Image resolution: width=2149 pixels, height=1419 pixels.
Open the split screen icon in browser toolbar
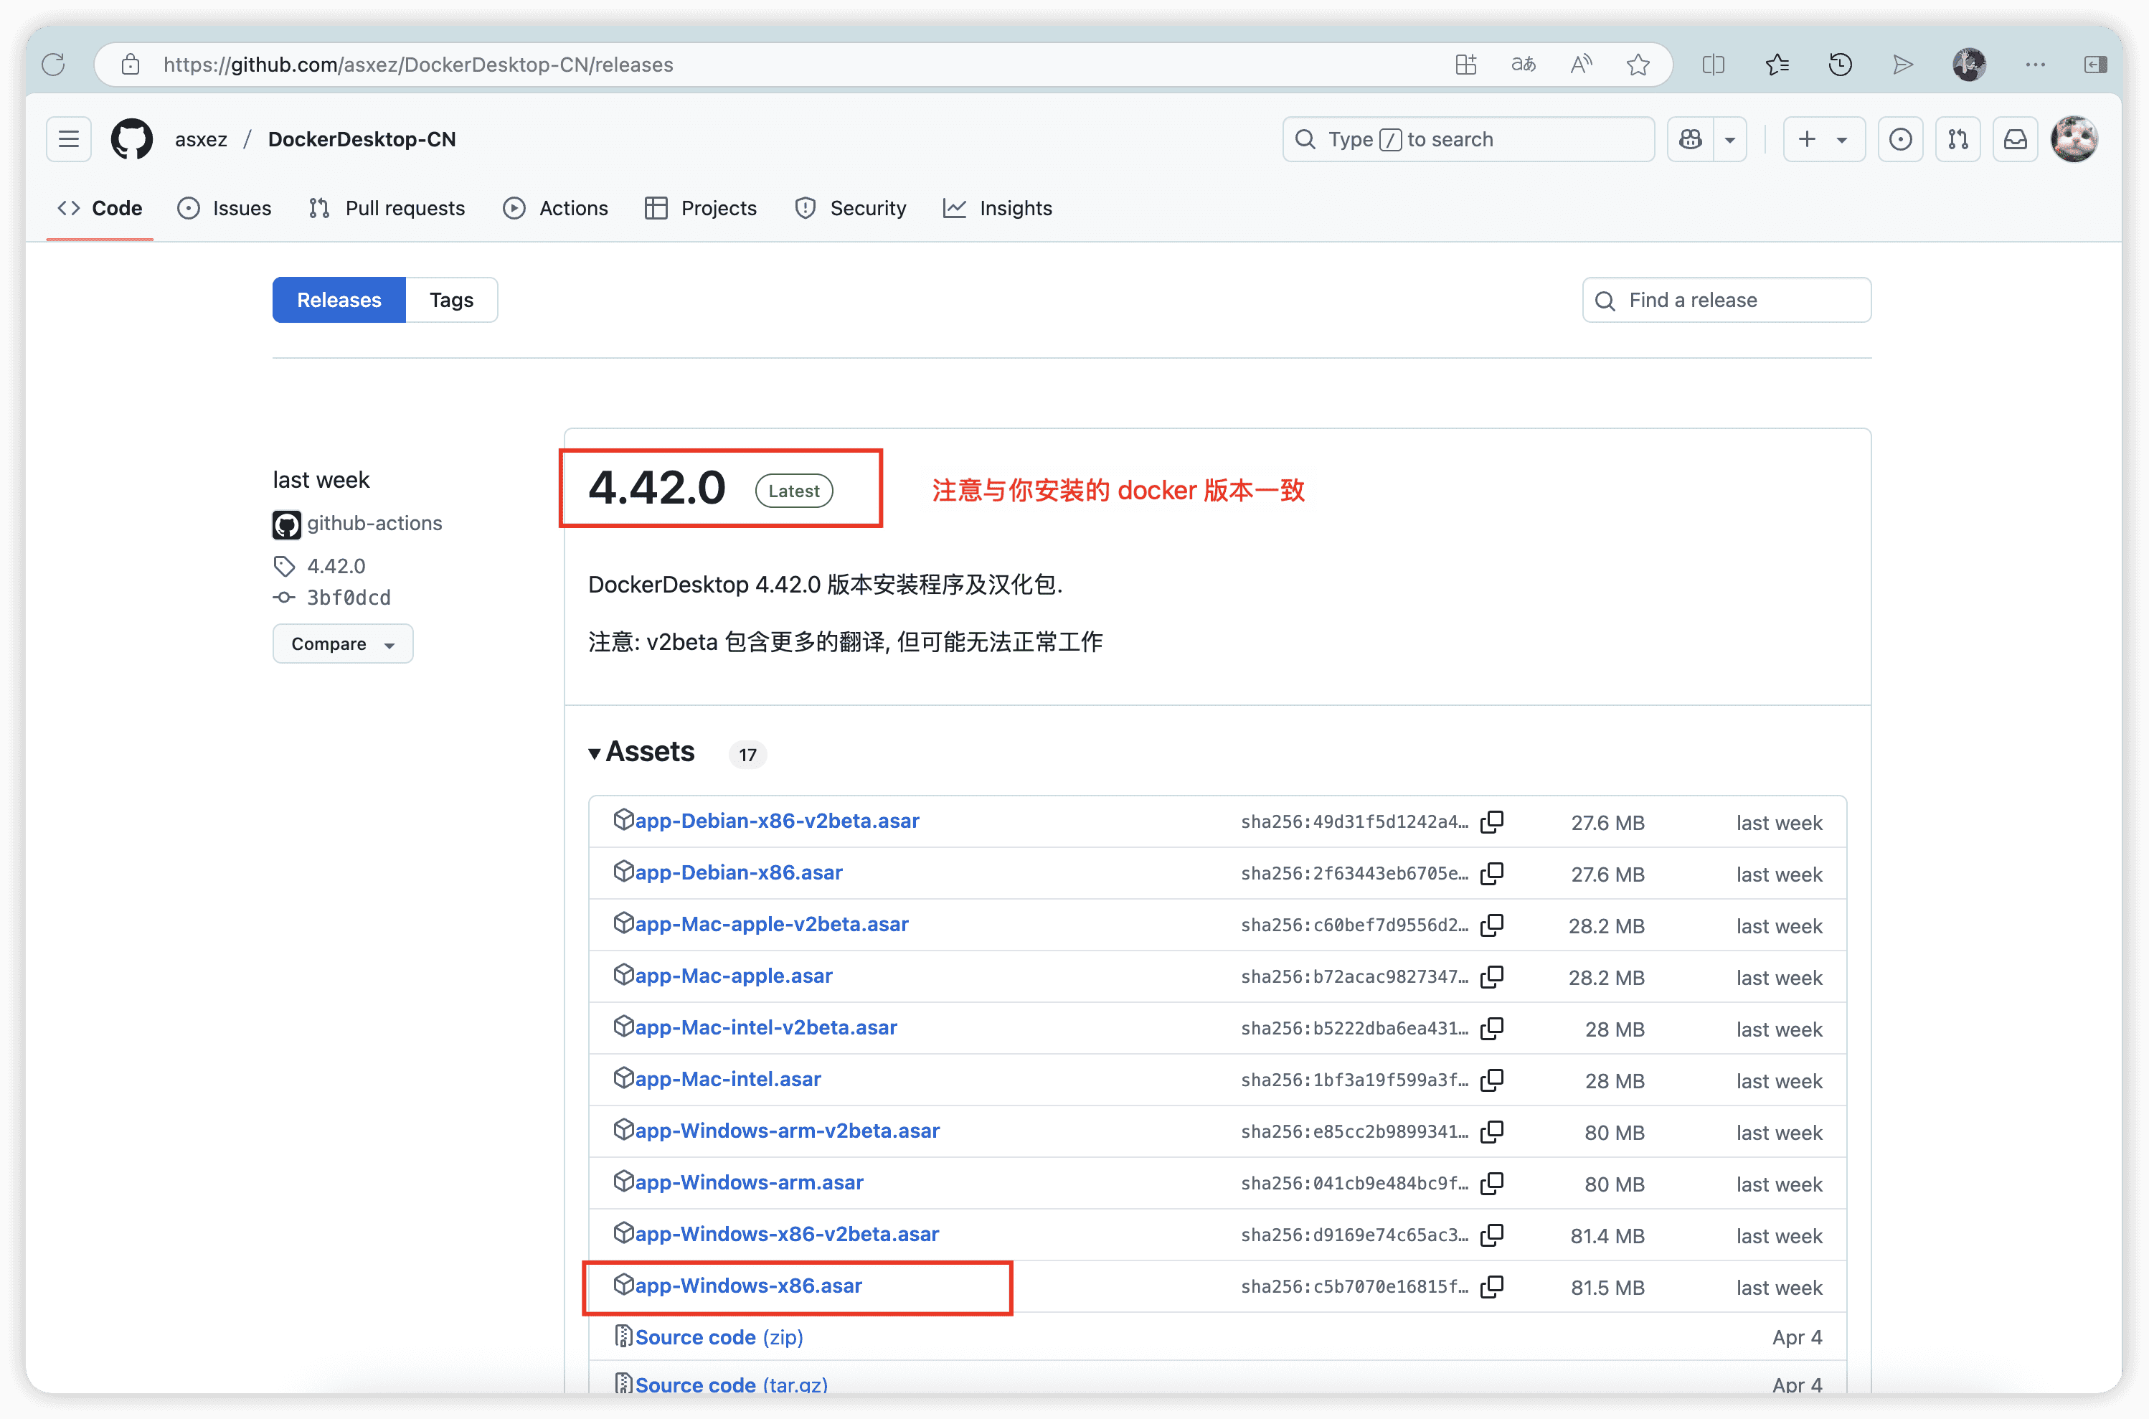coord(1713,65)
